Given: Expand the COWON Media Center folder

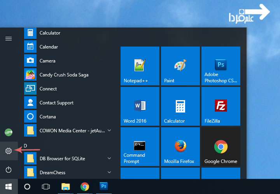Looking at the screenshot, I should coord(109,131).
